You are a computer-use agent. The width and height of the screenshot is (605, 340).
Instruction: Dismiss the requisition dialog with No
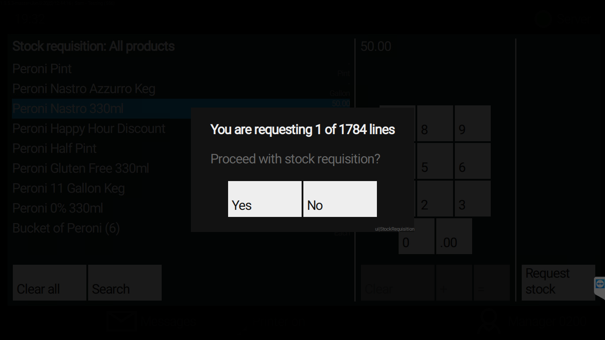point(340,199)
